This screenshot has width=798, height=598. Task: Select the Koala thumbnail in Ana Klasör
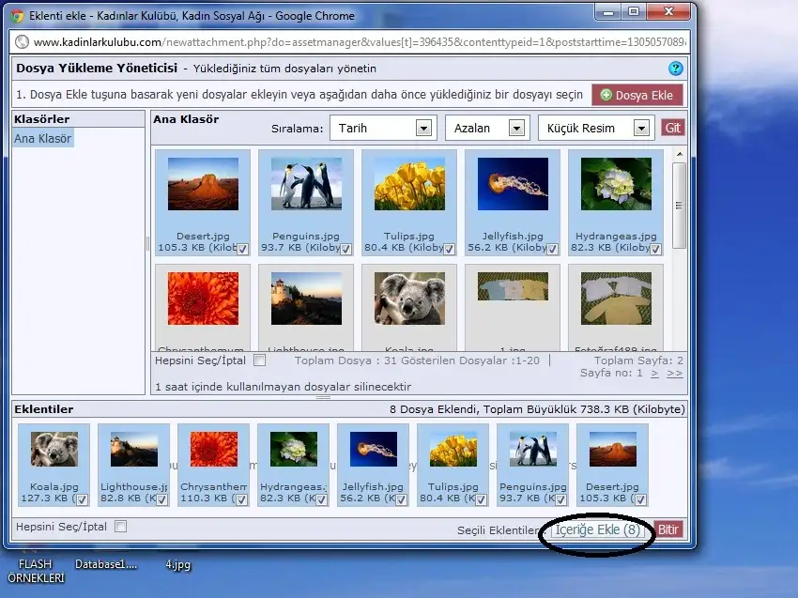coord(409,299)
